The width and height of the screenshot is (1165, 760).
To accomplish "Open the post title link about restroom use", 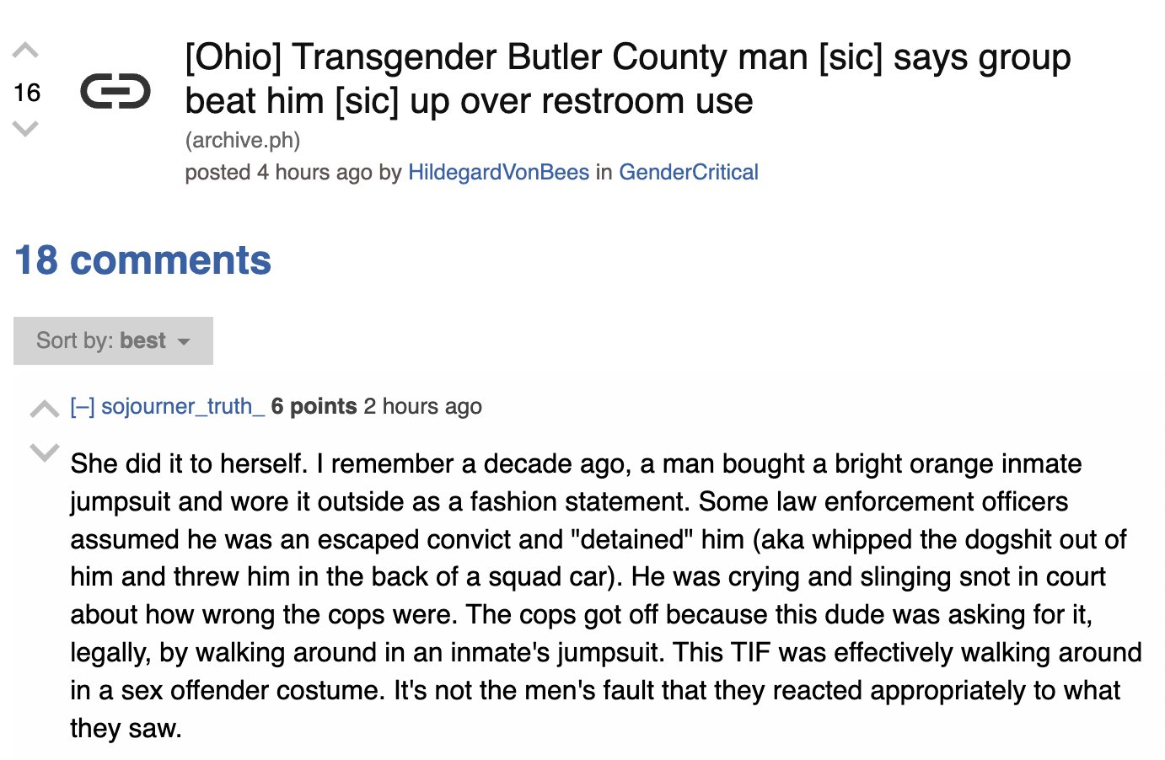I will tap(627, 79).
